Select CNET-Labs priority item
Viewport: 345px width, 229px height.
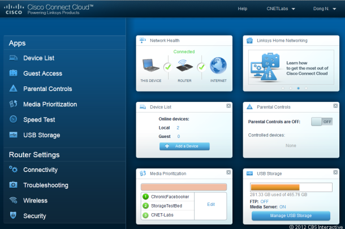click(x=167, y=215)
